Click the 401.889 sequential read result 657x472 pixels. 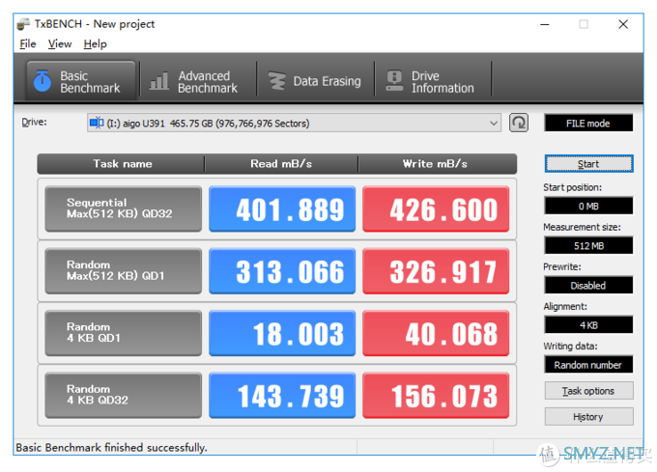click(x=282, y=208)
